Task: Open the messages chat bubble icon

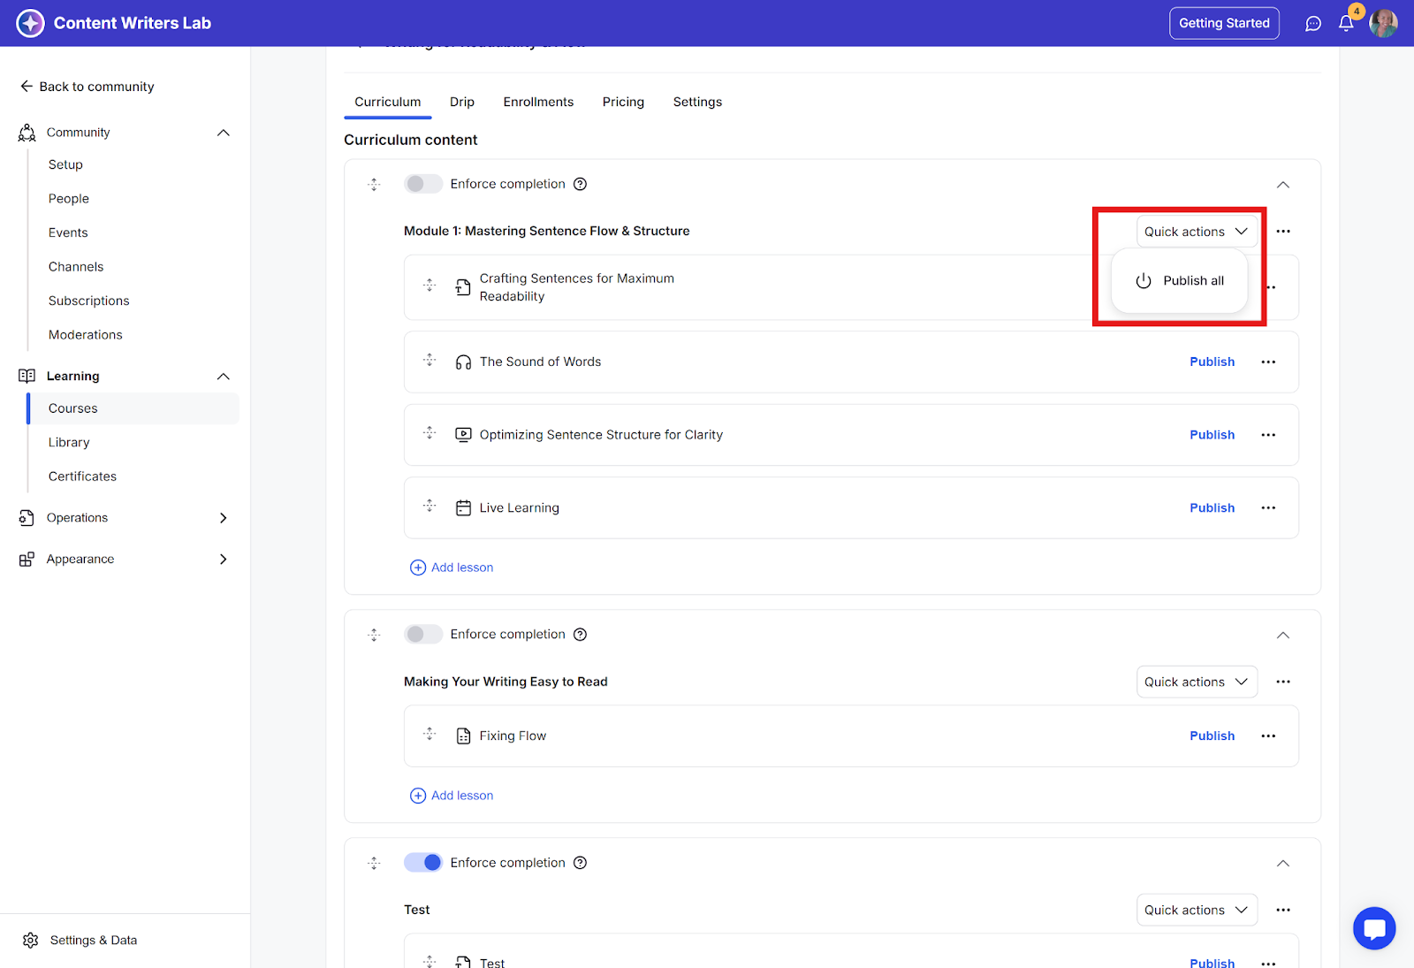Action: point(1313,24)
